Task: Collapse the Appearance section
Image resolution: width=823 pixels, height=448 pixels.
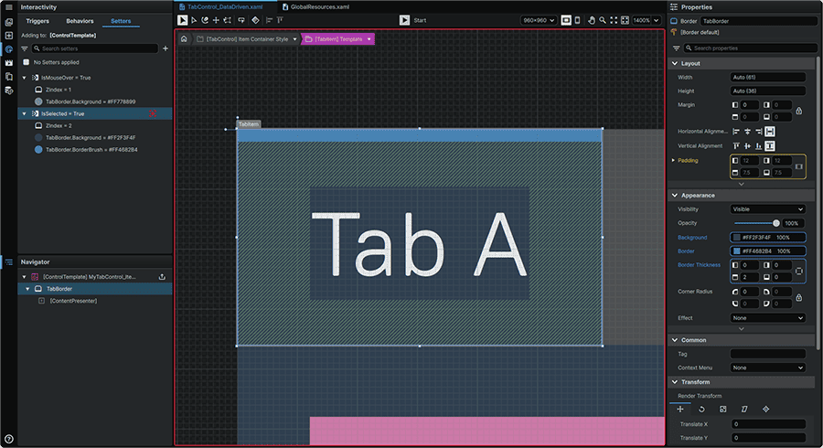Action: (675, 195)
